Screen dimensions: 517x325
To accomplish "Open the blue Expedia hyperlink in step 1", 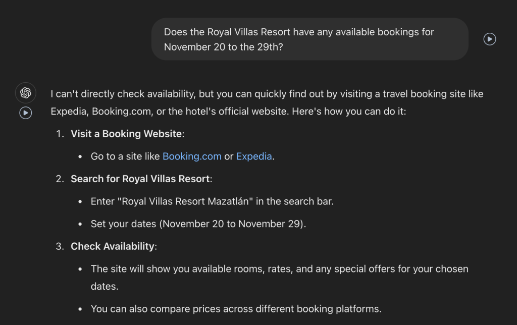I will click(x=254, y=156).
